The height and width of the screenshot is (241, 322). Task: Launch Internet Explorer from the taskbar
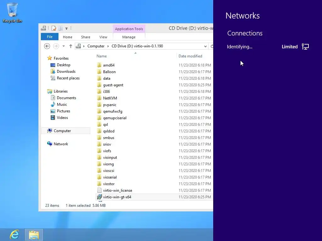pyautogui.click(x=14, y=235)
